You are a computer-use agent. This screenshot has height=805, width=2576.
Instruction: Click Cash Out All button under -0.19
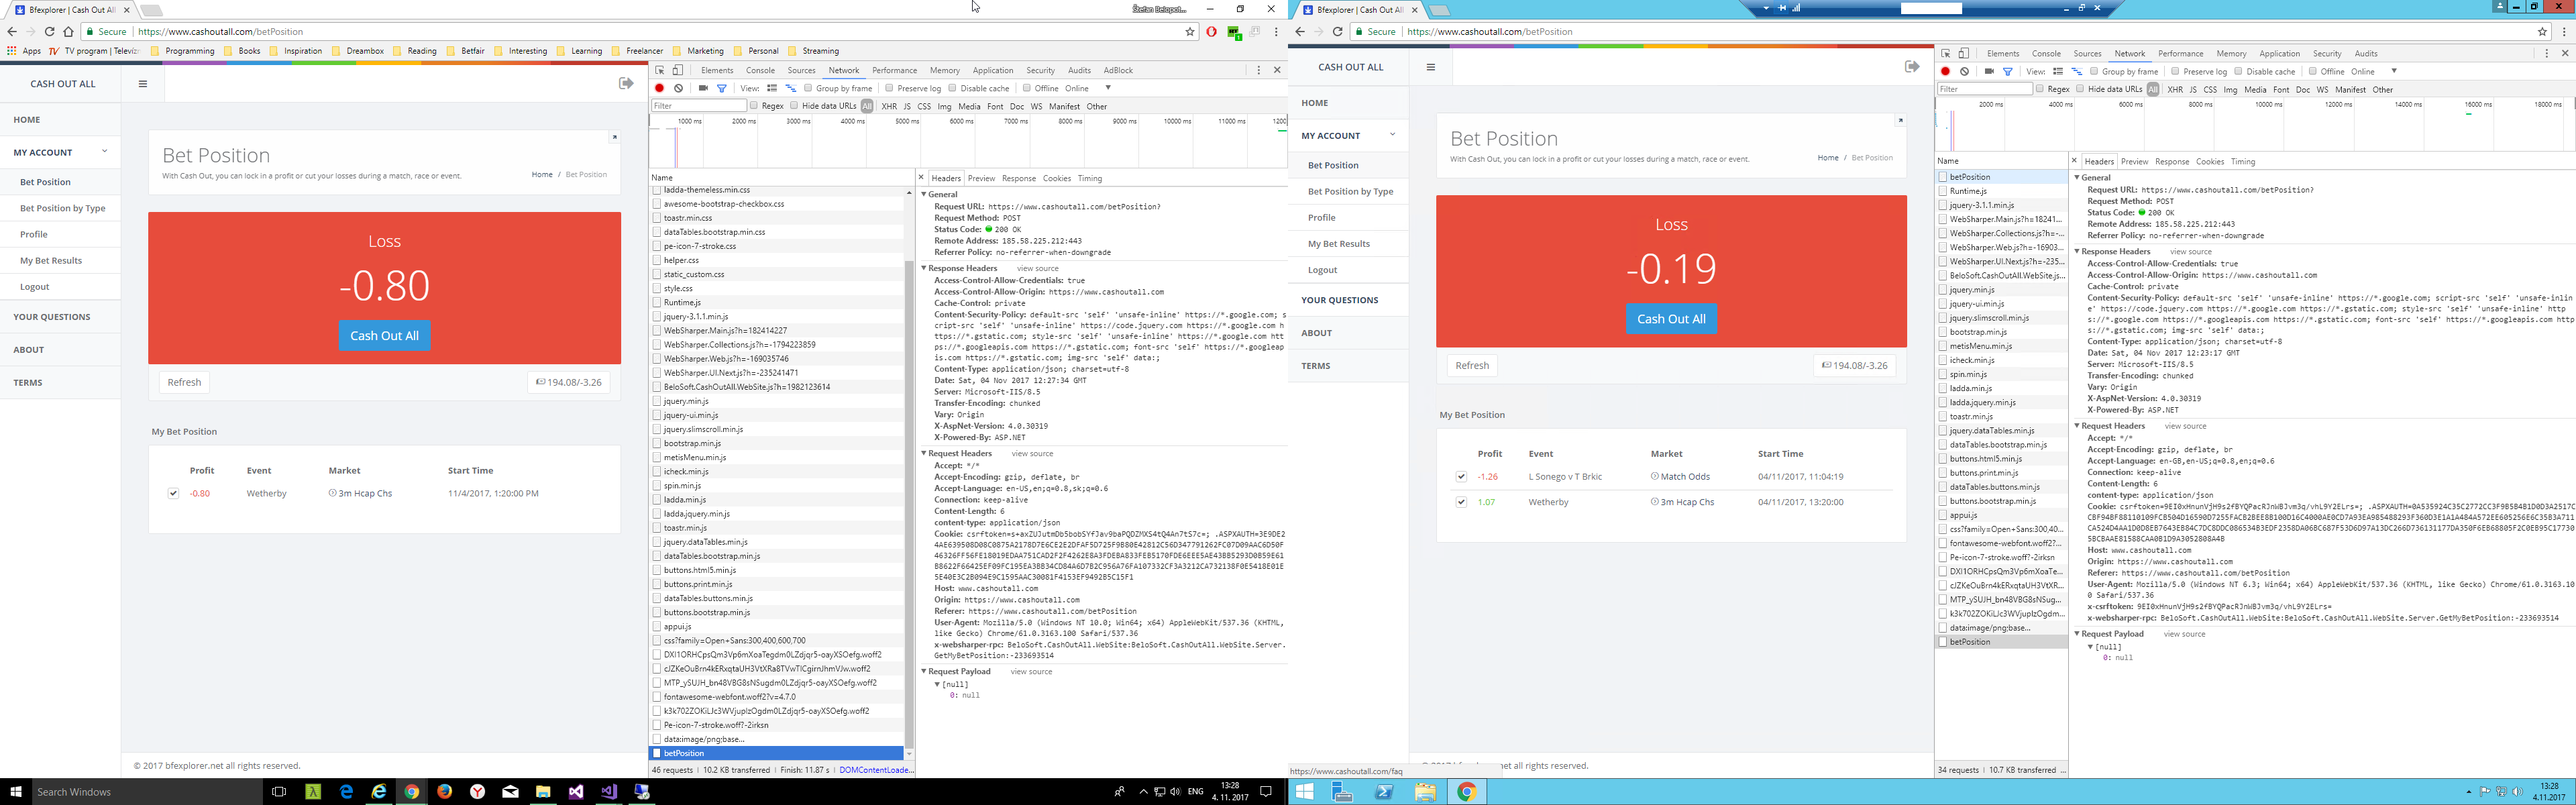coord(1671,319)
